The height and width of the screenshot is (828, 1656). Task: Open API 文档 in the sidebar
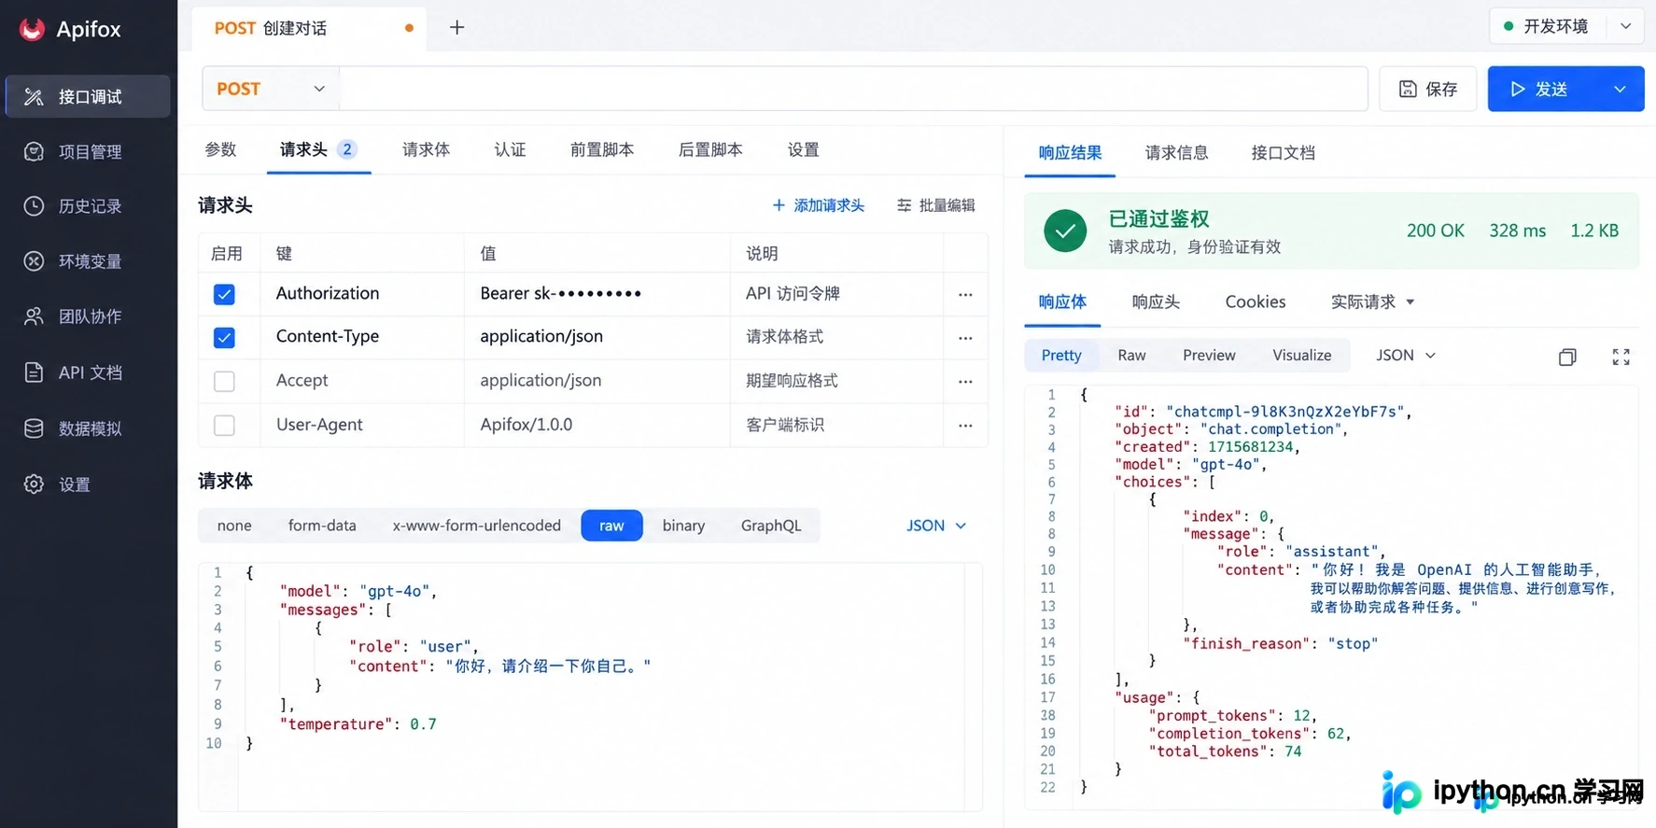coord(89,372)
